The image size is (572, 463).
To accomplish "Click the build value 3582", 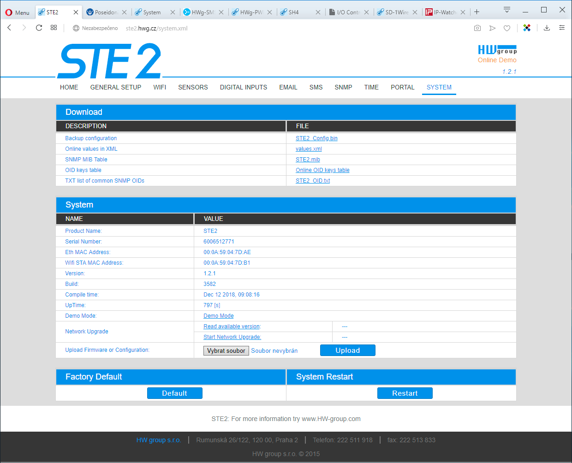I will [209, 284].
